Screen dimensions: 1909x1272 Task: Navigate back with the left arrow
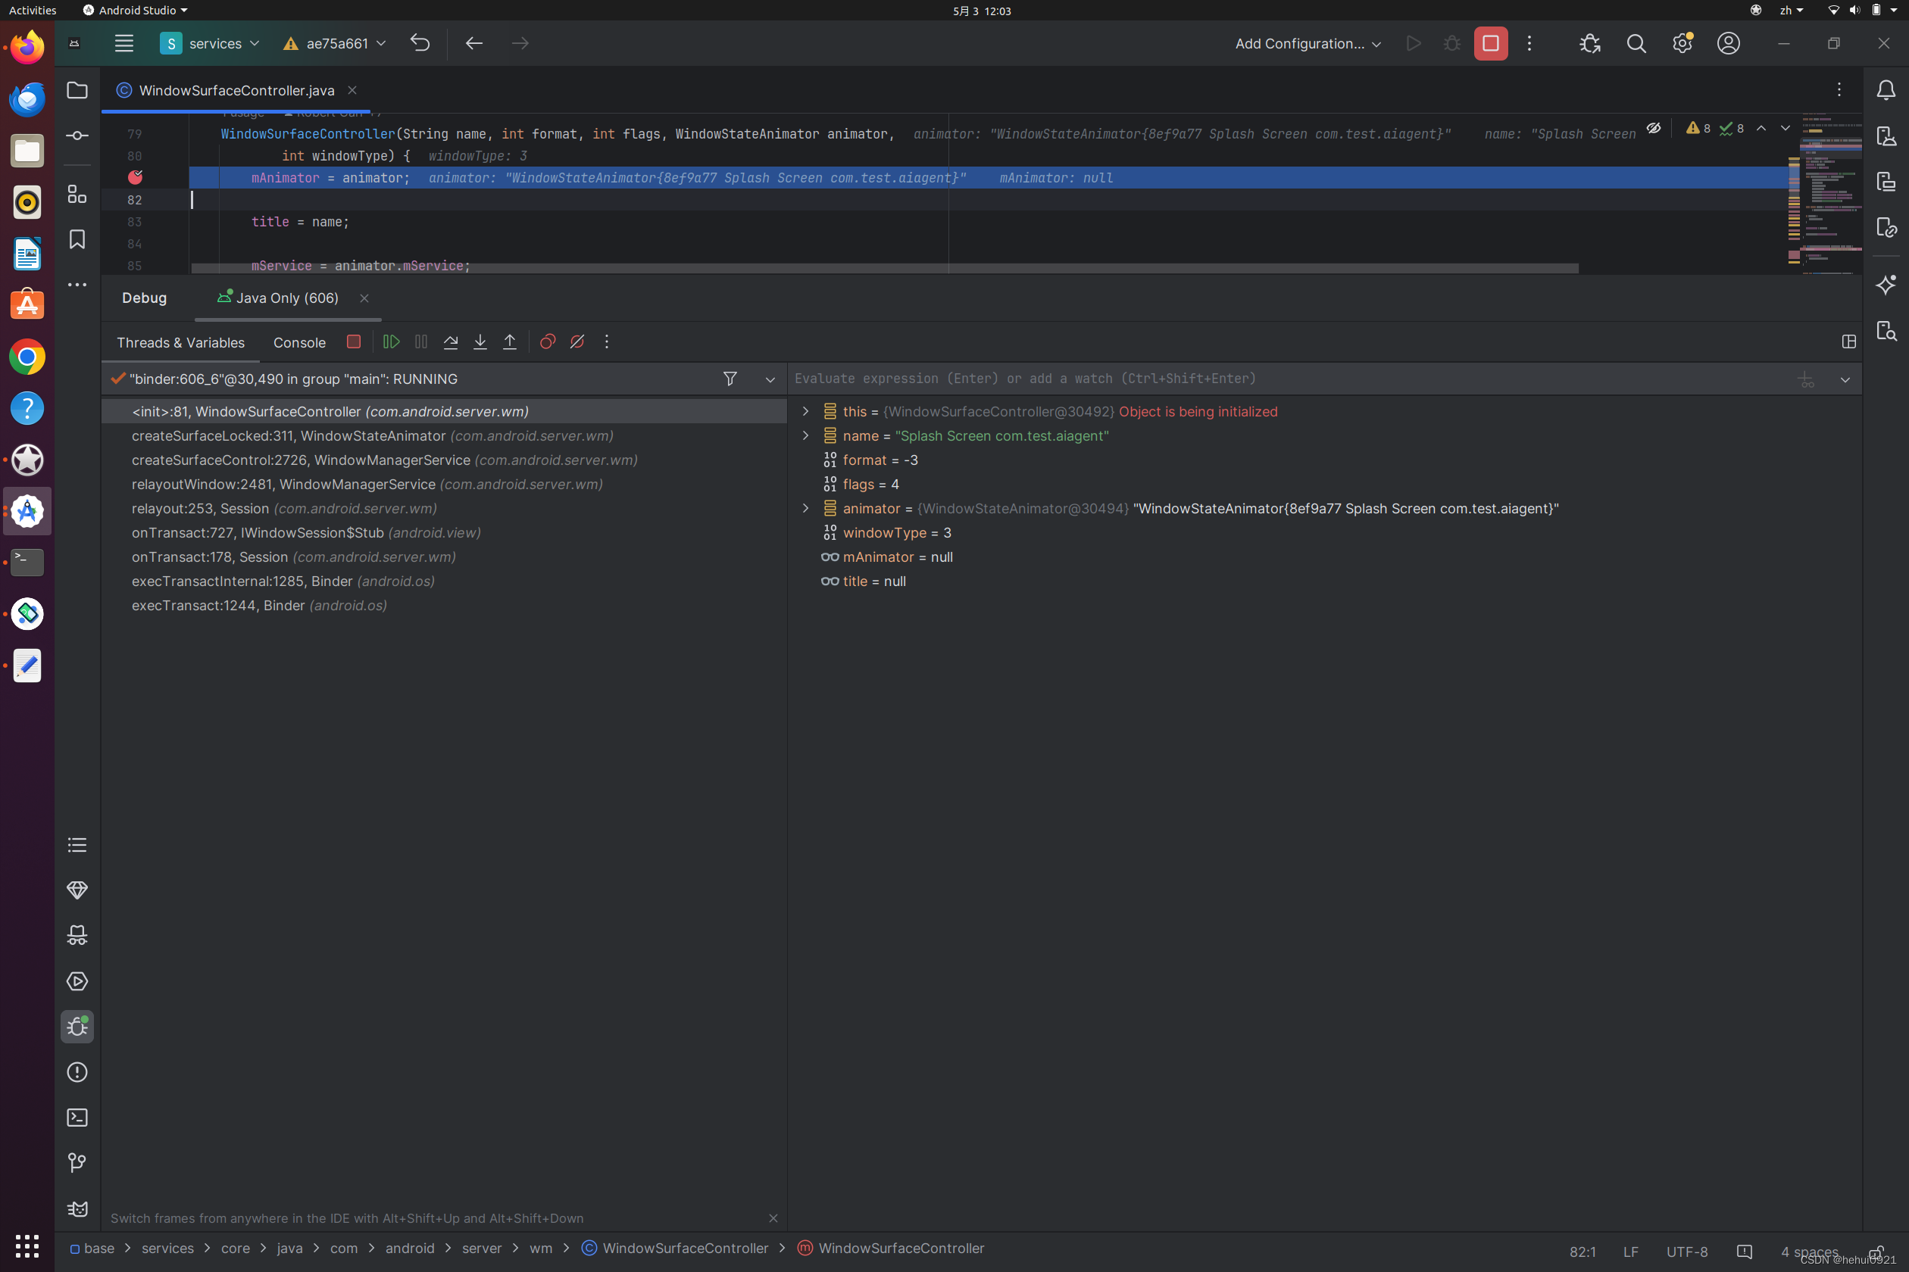click(474, 43)
